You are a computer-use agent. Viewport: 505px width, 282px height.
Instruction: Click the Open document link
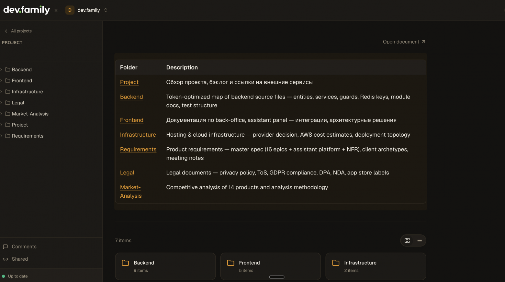pos(404,42)
